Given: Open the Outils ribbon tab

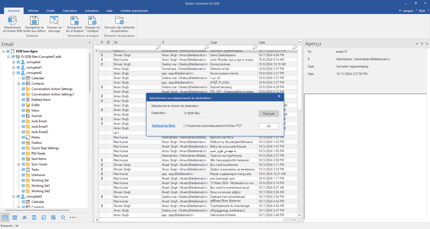Looking at the screenshot, I should [51, 11].
